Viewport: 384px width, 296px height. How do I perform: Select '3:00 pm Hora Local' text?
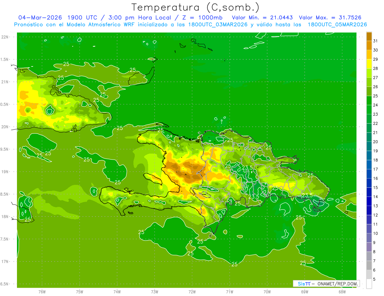139,18
